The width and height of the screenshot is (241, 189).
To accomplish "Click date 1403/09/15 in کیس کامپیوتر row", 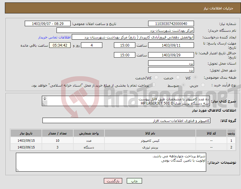I will coord(26,141).
